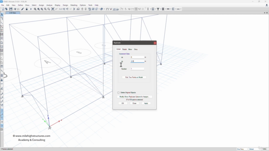Open dropdown arrow next to I-section icon
This screenshot has height=151, width=269.
150,9
